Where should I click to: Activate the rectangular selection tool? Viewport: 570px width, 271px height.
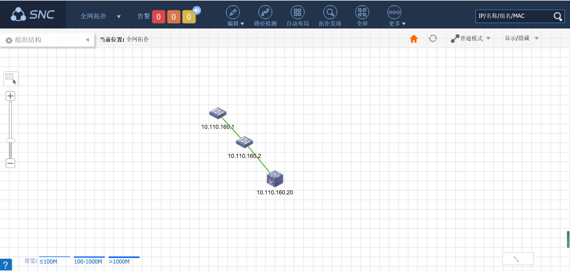pyautogui.click(x=11, y=79)
